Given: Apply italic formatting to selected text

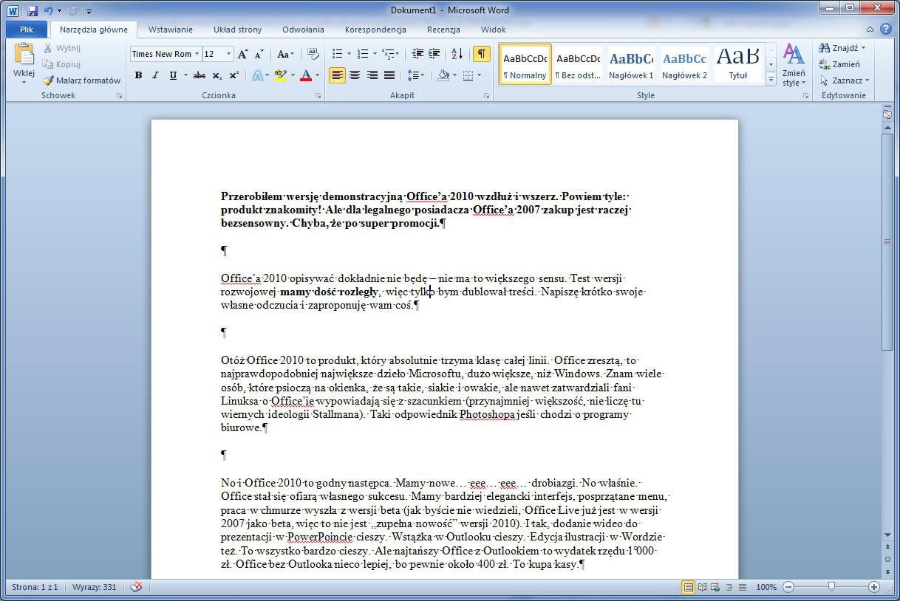Looking at the screenshot, I should [x=154, y=75].
